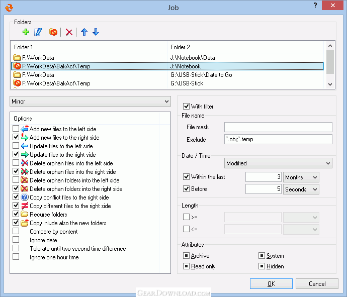Click the new folders starred folder icon
Screen dimensions: 347x297
[x=25, y=223]
